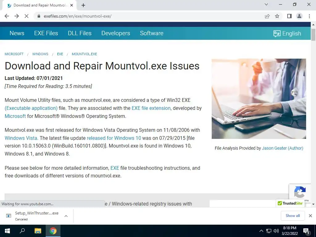Open the Microsoft developer link
The image size is (316, 237).
pyautogui.click(x=15, y=116)
